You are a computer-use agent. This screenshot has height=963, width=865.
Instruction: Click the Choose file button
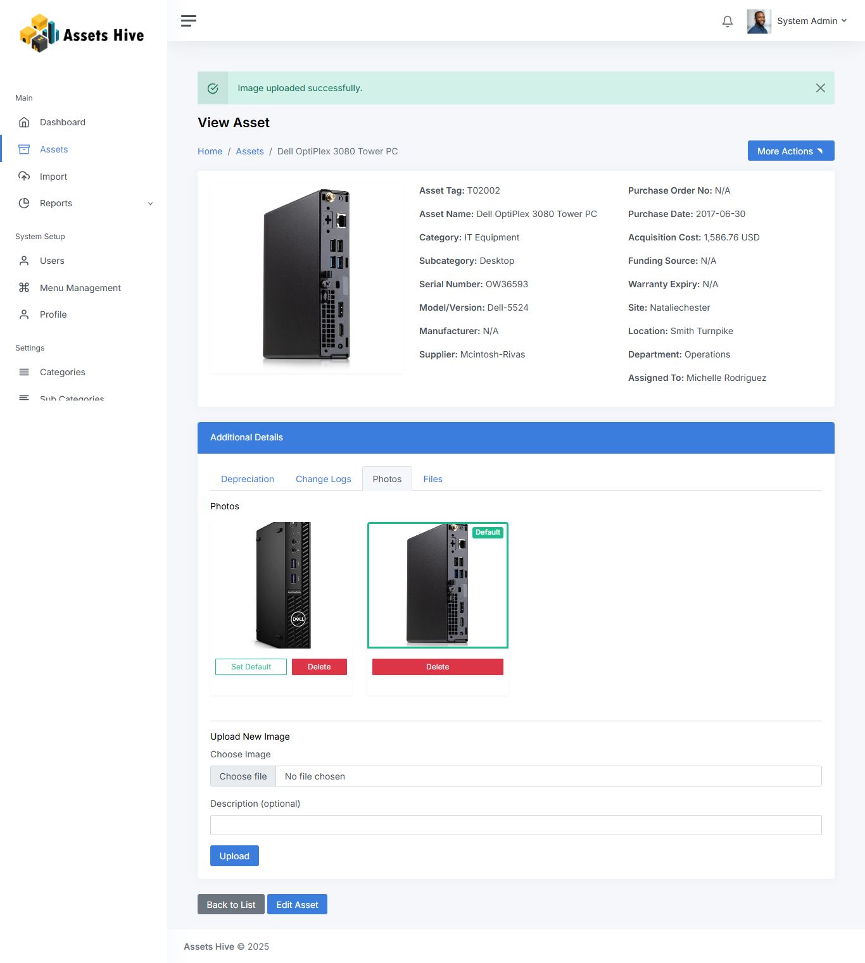coord(243,776)
